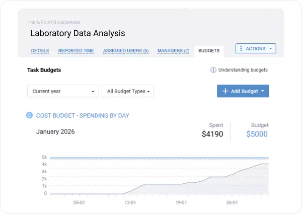Viewport: 302px width, 214px height.
Task: Click the 05-01 date axis label
Action: point(79,202)
